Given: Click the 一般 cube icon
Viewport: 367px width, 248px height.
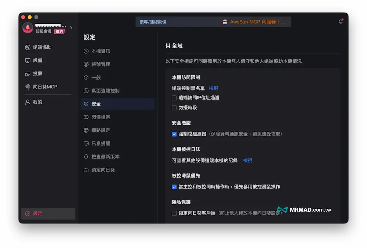Looking at the screenshot, I should (x=86, y=77).
